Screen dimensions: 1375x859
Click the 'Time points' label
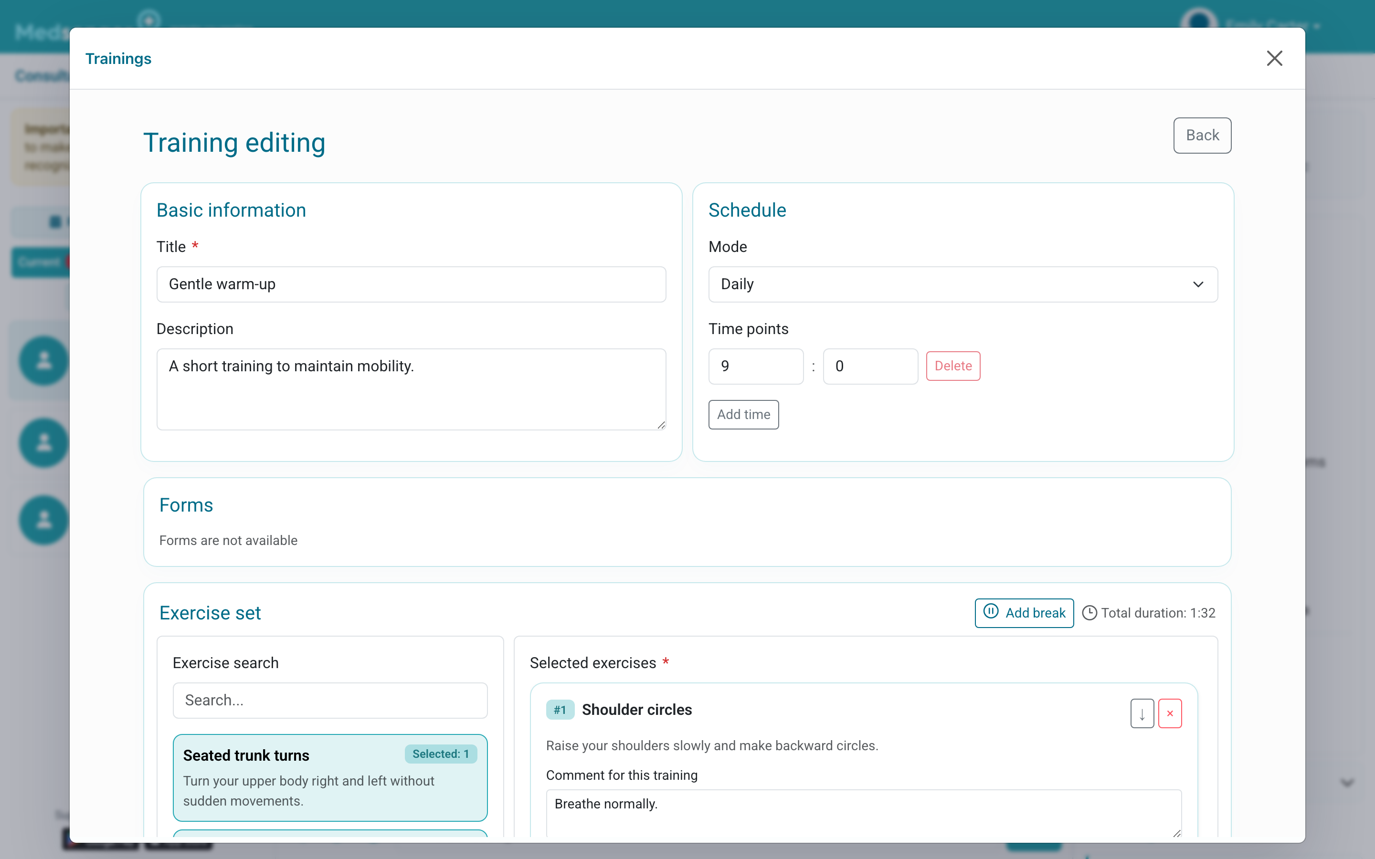coord(748,329)
